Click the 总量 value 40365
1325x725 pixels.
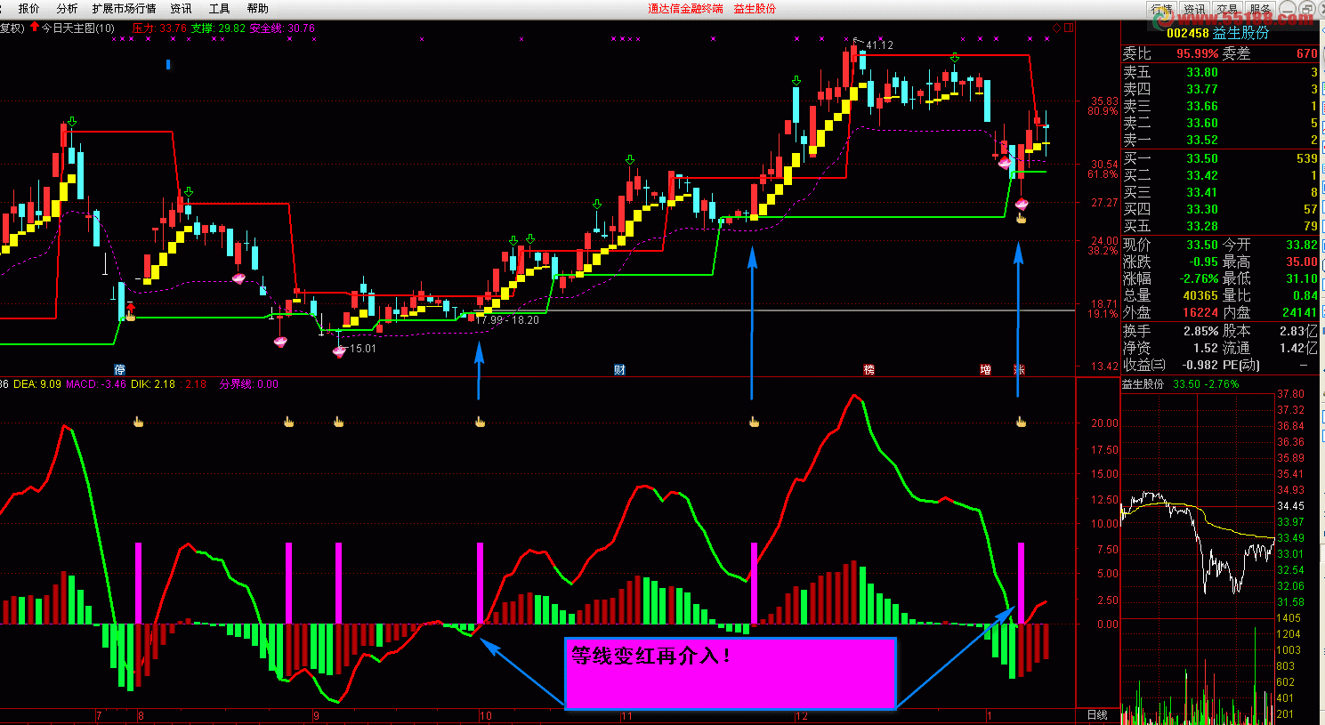click(1200, 295)
